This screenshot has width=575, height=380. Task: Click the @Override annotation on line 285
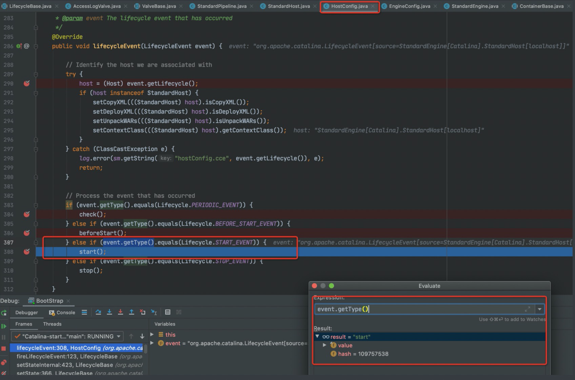tap(67, 37)
